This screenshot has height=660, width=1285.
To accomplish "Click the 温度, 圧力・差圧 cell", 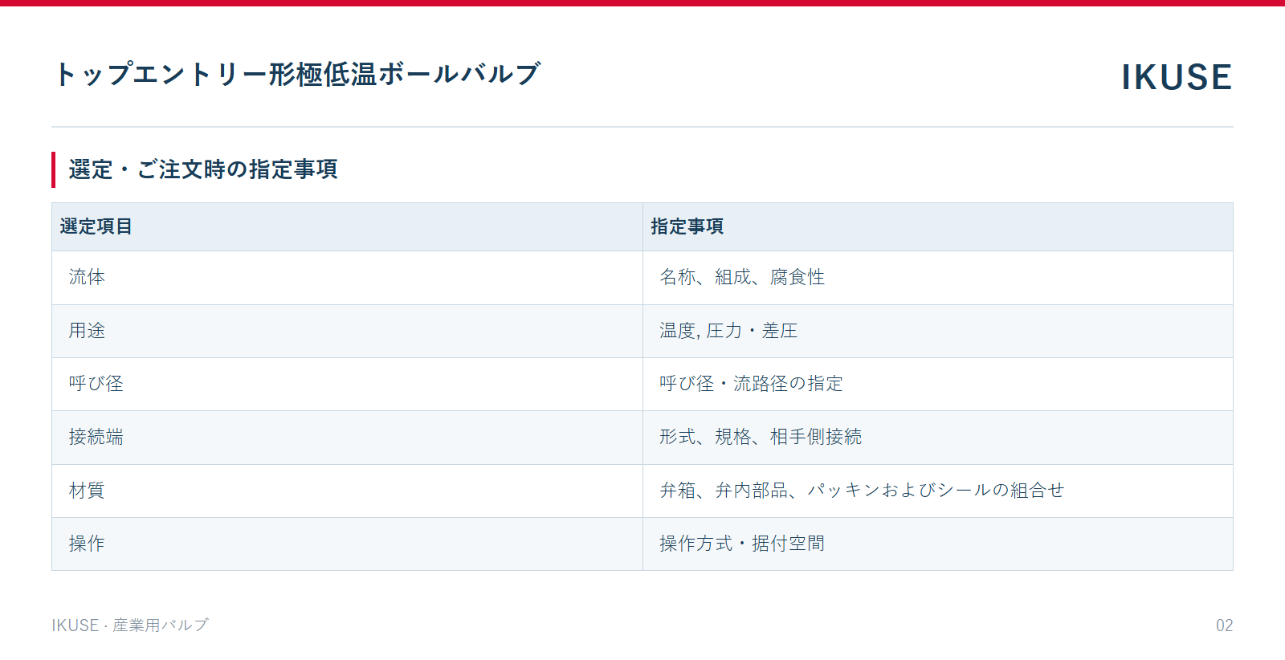I will point(938,331).
